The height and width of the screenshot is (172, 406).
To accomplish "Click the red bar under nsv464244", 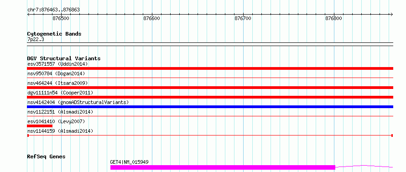I will (210, 88).
